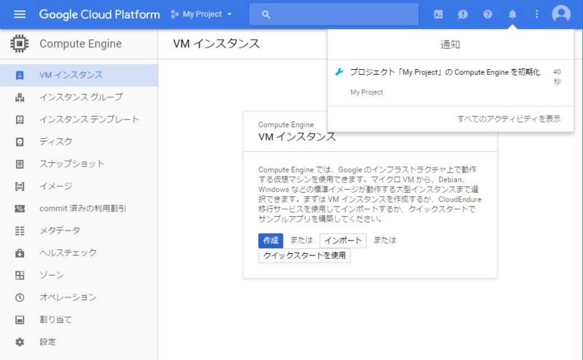Screen dimensions: 583x360
Task: Activate Cloud Shell icon
Action: click(x=438, y=15)
